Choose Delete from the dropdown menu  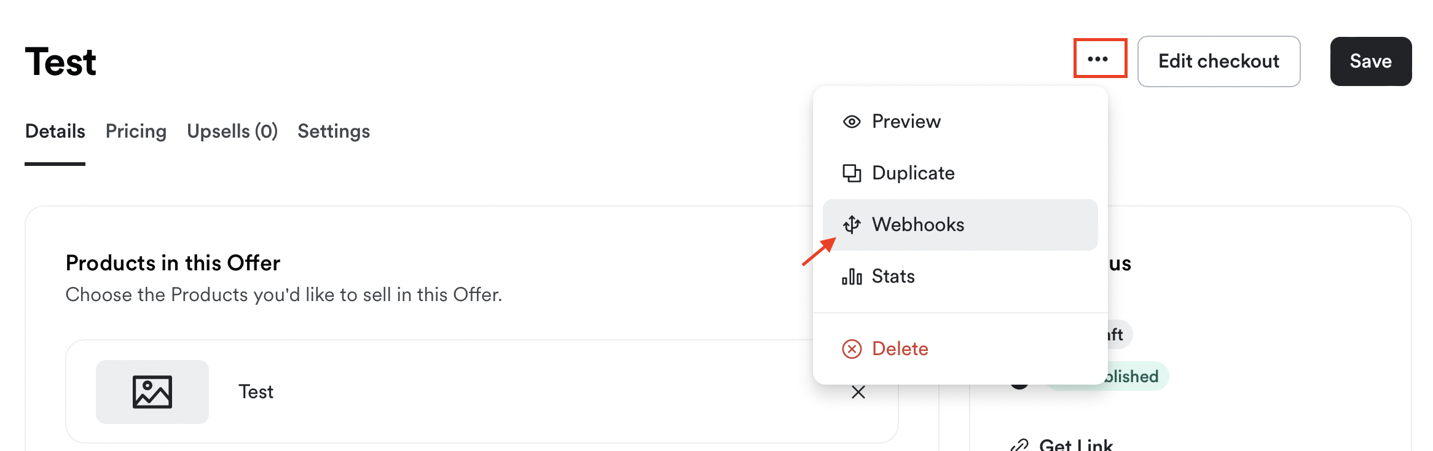[x=900, y=349]
